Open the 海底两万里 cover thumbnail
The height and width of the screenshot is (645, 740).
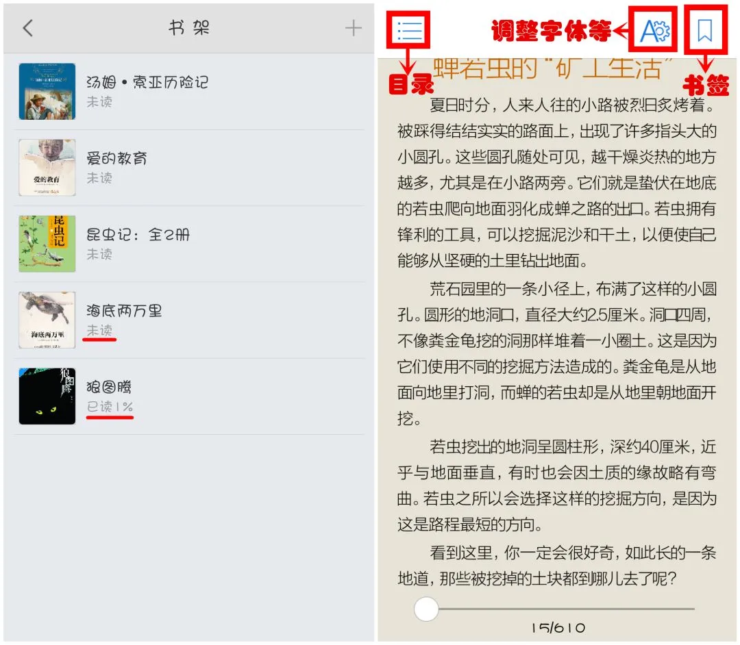point(47,320)
